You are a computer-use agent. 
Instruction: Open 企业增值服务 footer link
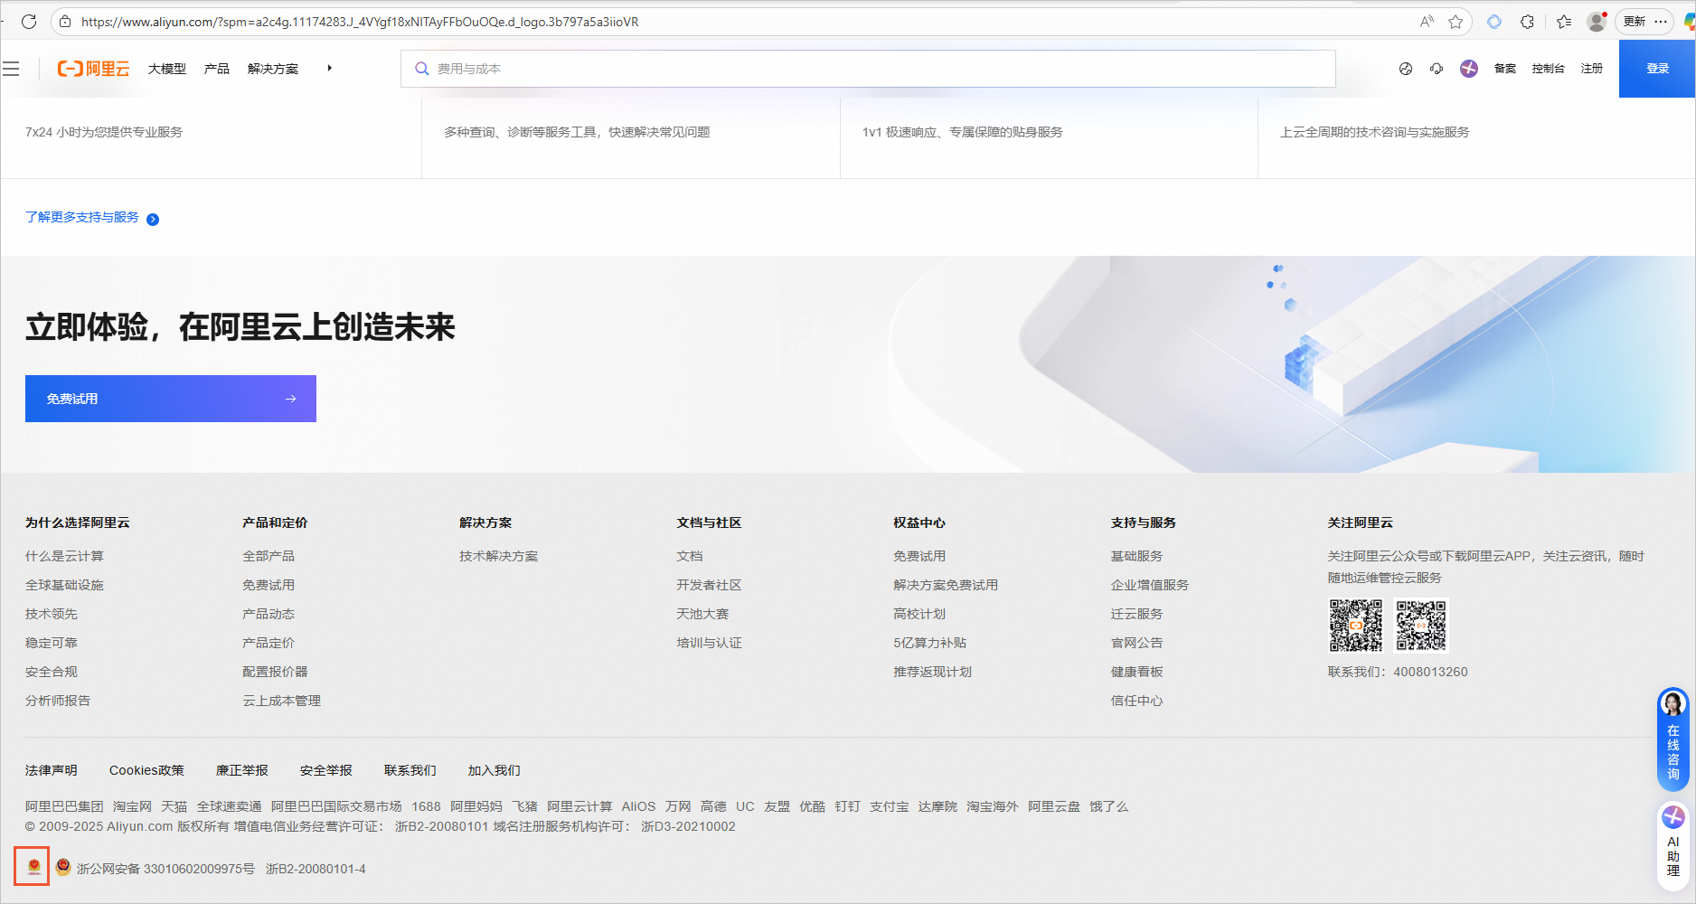point(1150,585)
